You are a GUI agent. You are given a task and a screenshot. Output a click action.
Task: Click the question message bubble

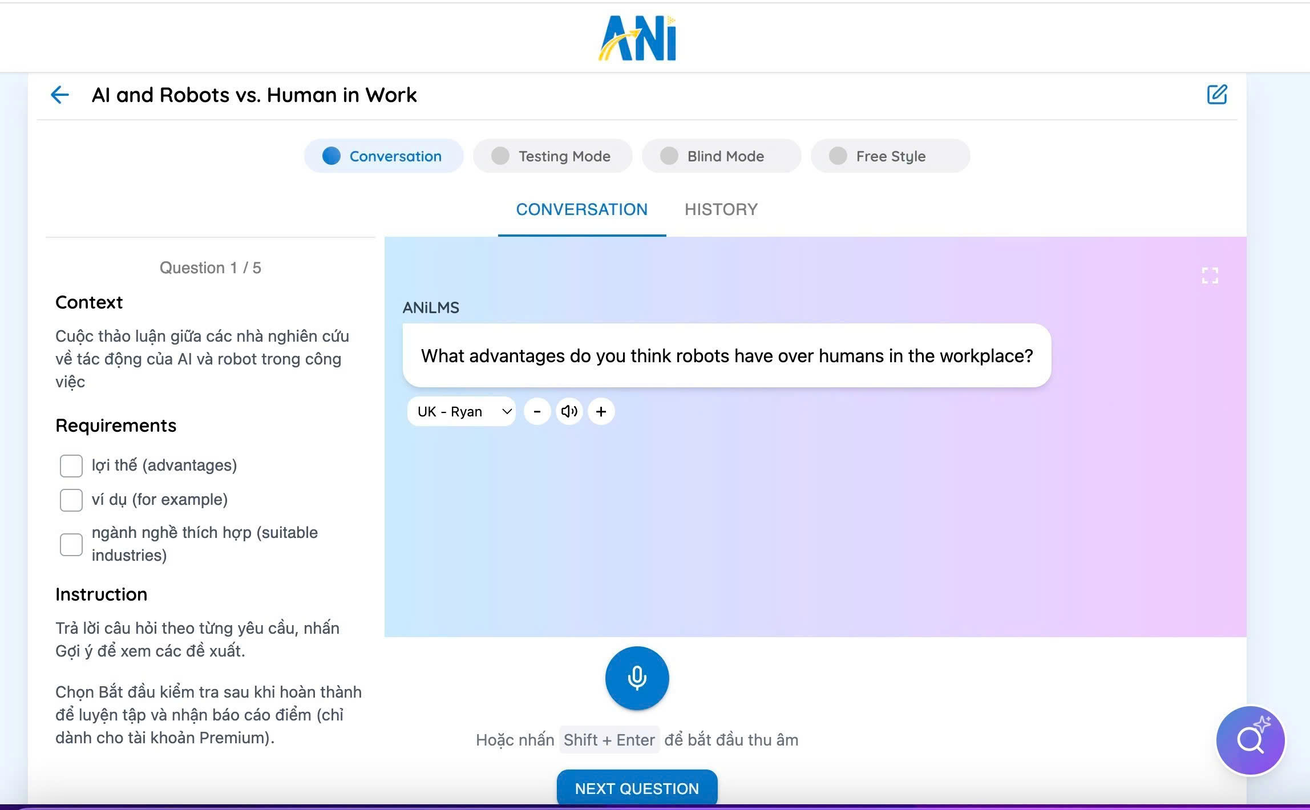click(726, 356)
